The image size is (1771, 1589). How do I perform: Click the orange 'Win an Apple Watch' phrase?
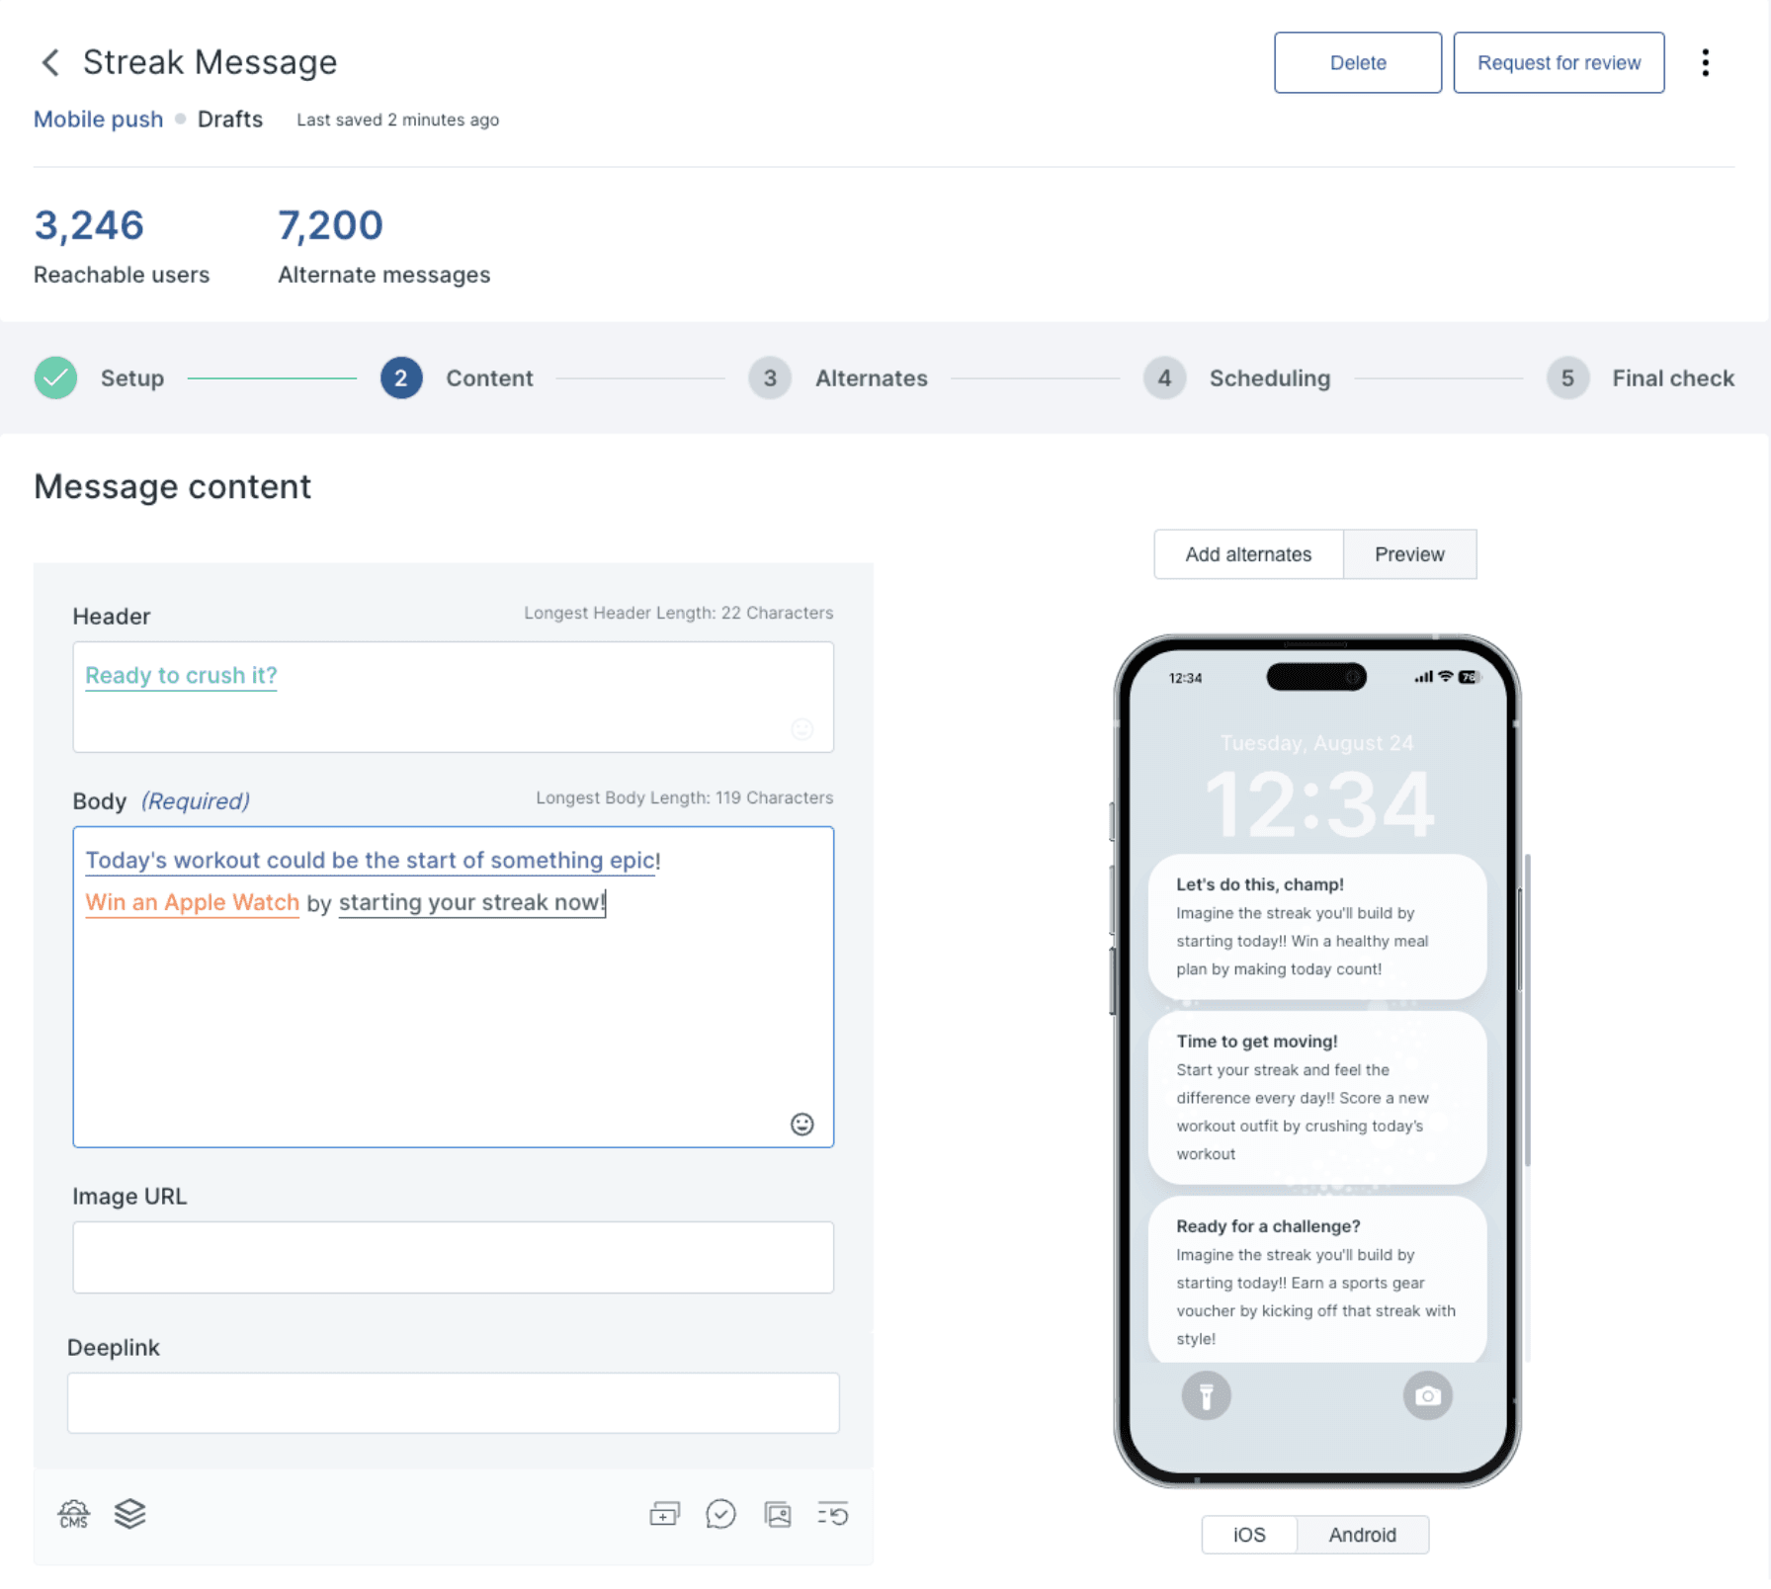tap(192, 902)
